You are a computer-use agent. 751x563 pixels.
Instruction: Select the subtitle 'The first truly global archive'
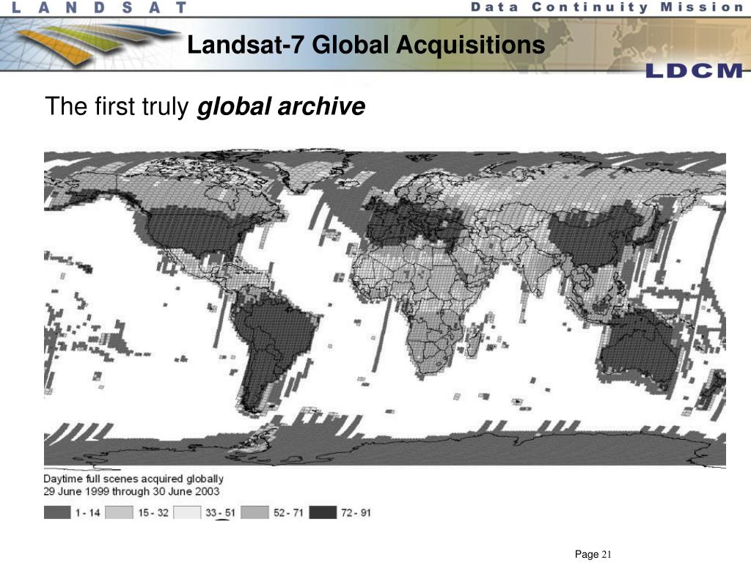pyautogui.click(x=205, y=106)
